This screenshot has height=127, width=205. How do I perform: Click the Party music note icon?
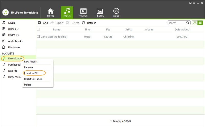click(x=4, y=77)
